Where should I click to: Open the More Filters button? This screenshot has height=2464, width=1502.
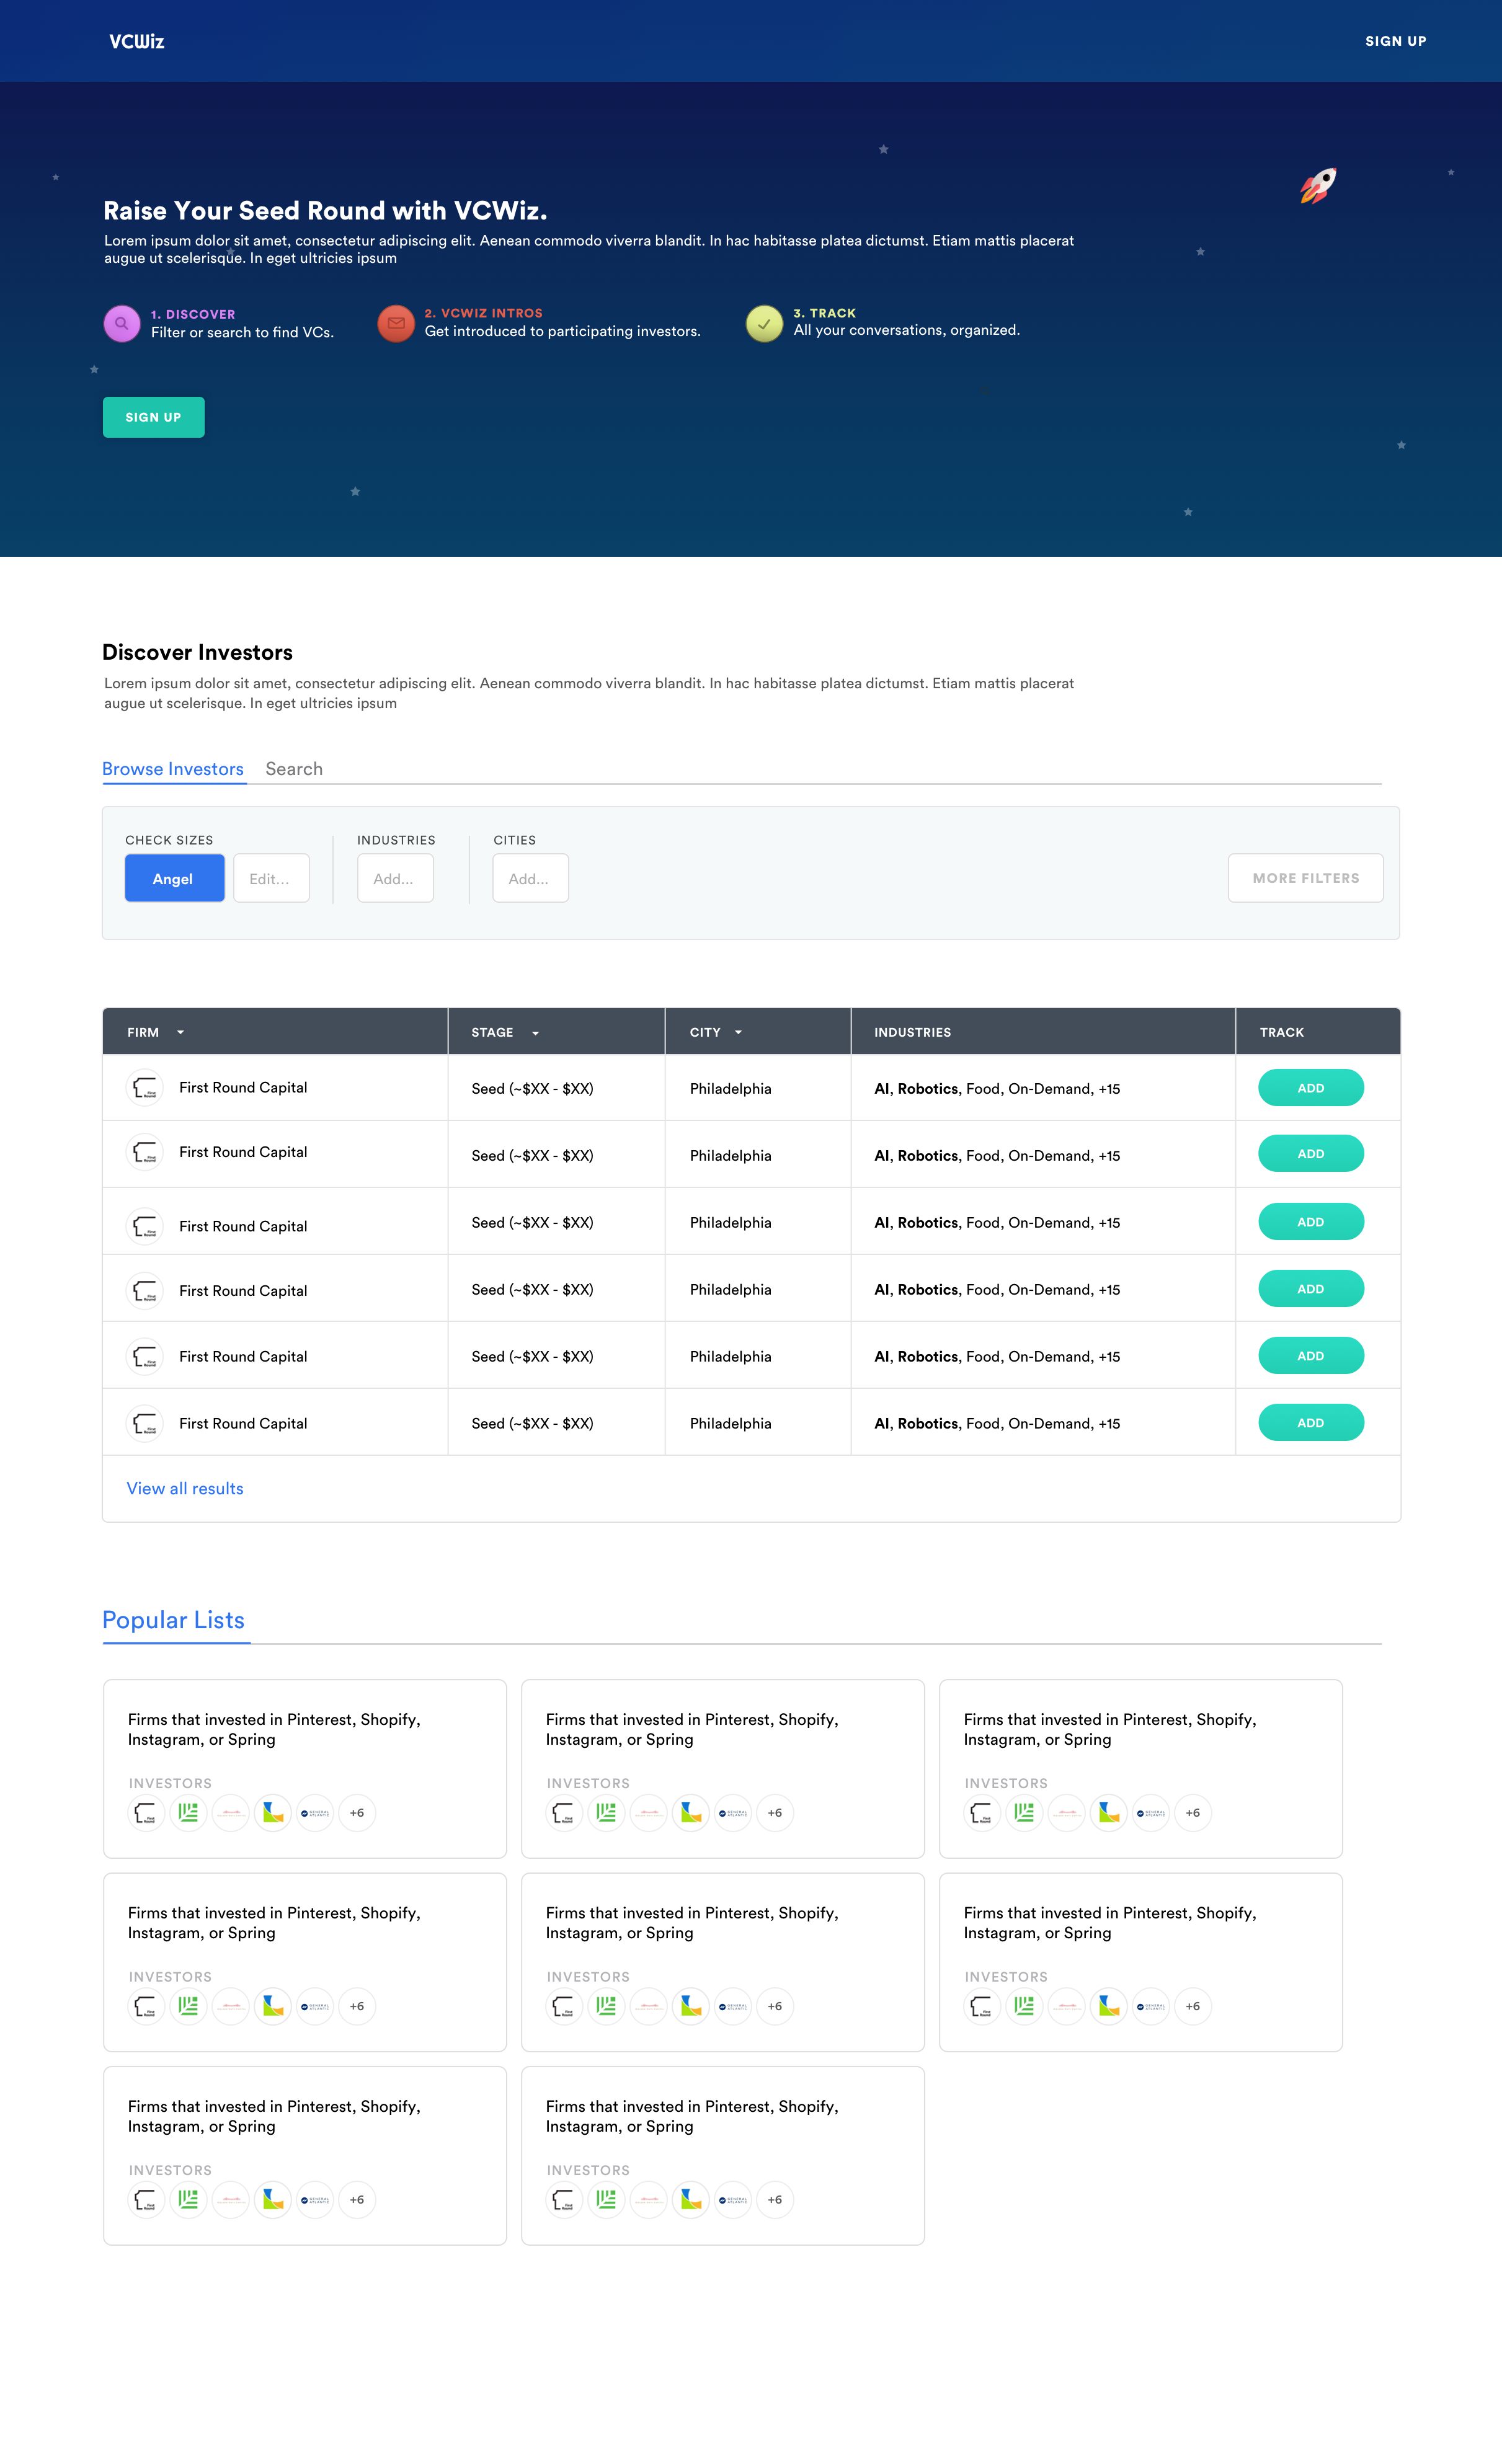tap(1305, 878)
